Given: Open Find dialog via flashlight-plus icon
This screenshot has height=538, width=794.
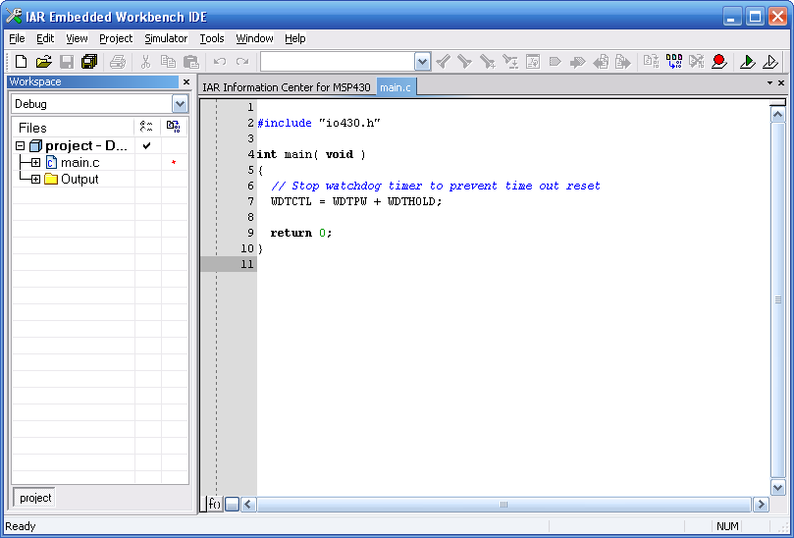Looking at the screenshot, I should 487,62.
